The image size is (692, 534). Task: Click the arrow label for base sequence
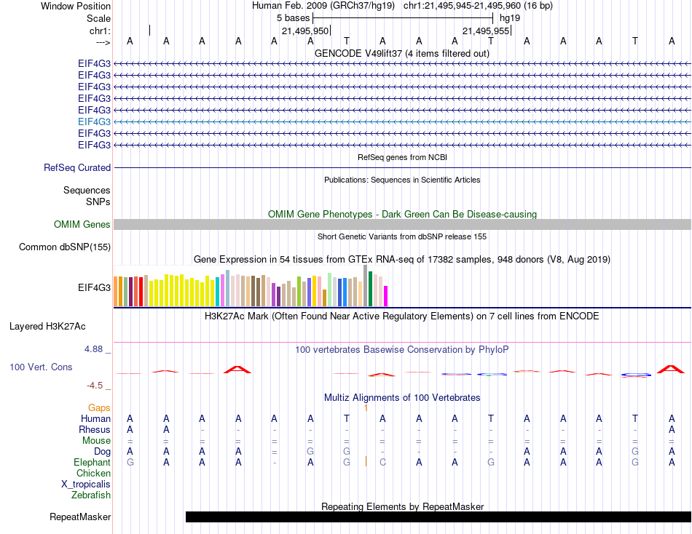point(103,42)
